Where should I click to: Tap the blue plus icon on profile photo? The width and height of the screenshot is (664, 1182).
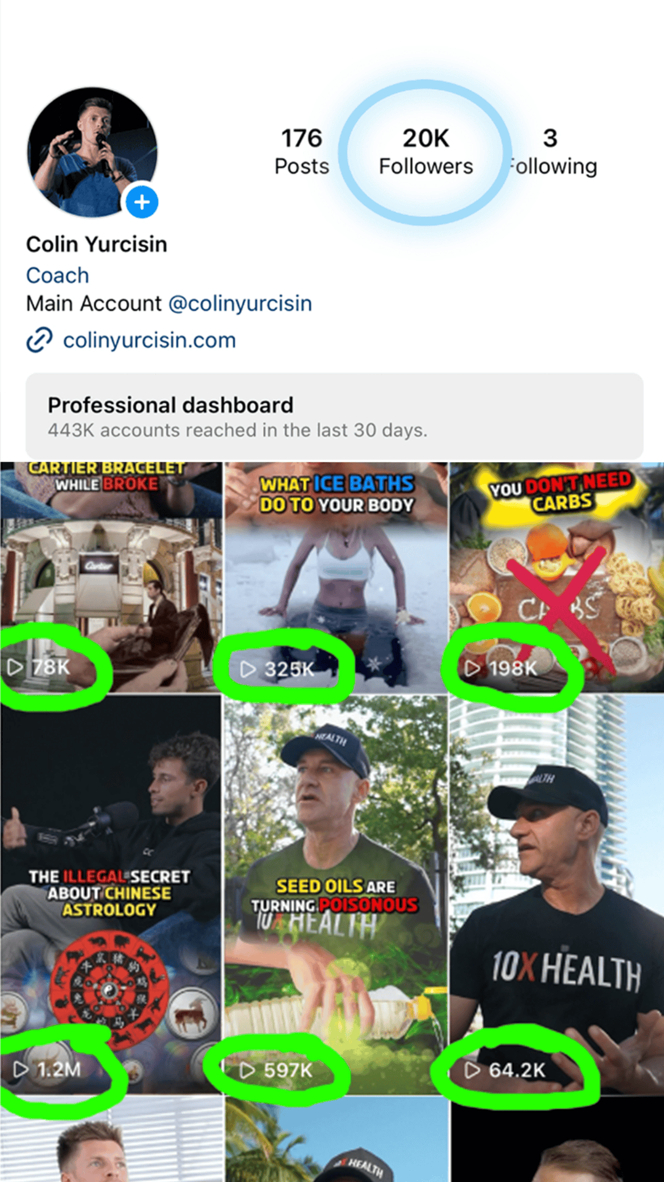pos(142,202)
